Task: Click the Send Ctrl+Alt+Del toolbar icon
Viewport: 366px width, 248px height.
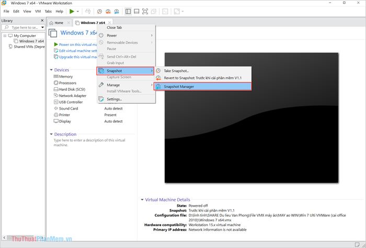Action: click(88, 11)
